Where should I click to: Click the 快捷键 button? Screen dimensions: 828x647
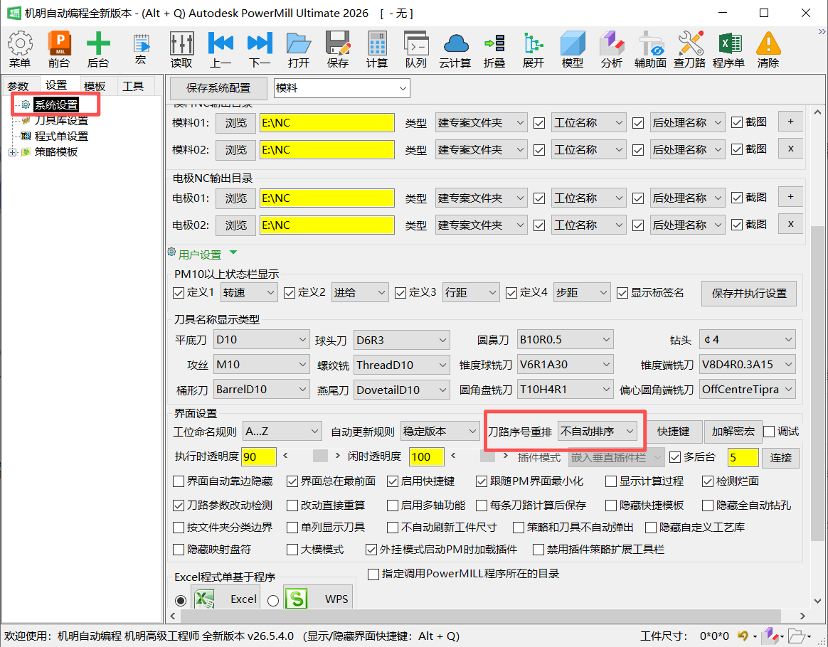673,432
